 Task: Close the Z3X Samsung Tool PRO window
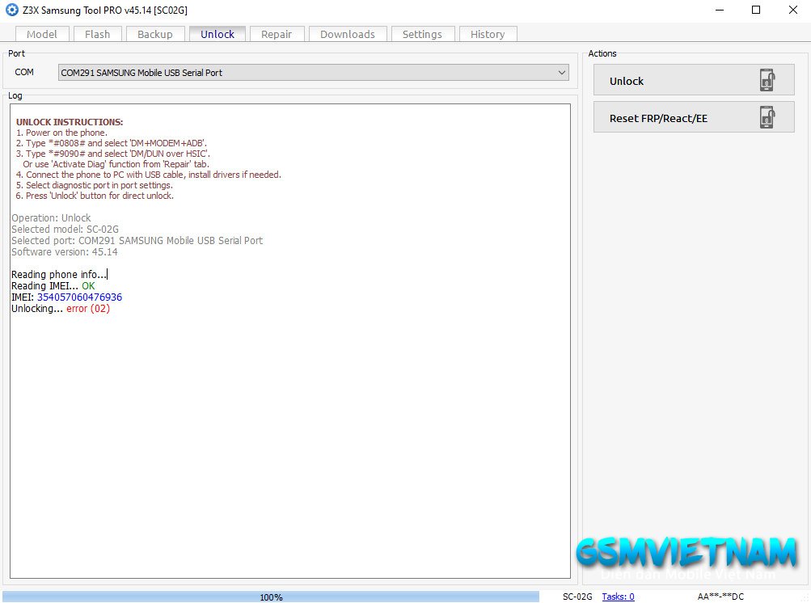click(793, 10)
